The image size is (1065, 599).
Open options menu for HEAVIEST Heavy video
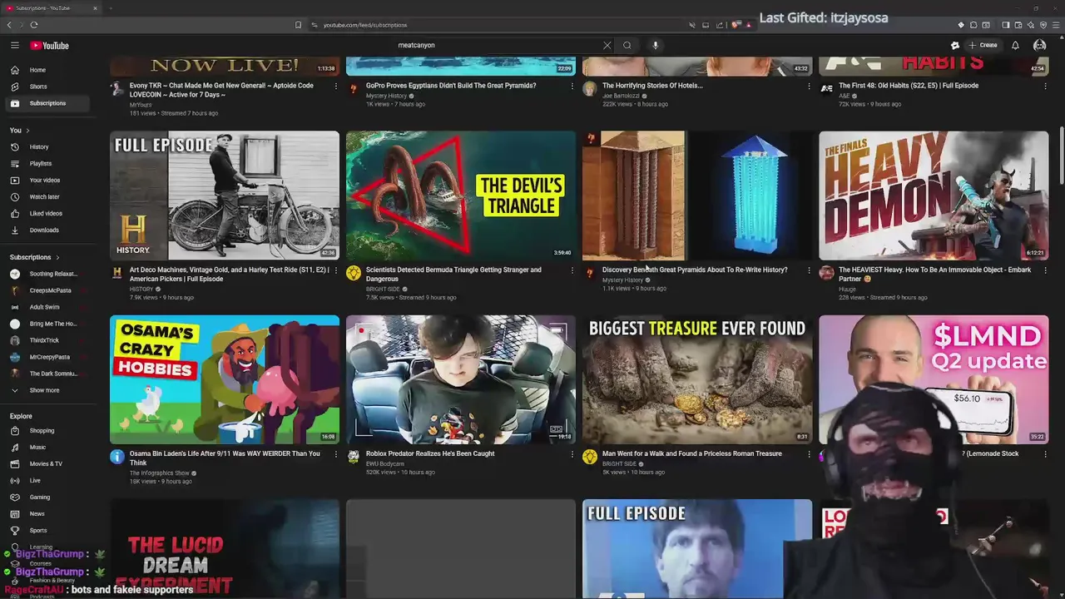click(x=1045, y=270)
